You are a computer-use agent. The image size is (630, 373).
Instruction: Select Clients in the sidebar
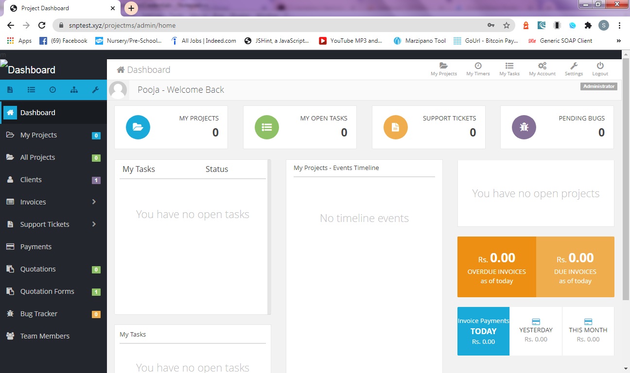[31, 180]
